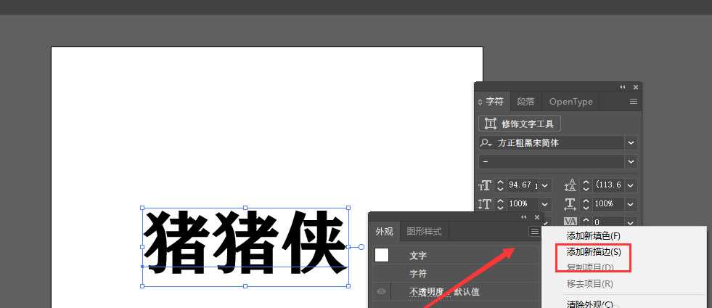712x308 pixels.
Task: Click the vertical scale icon
Action: 485,204
